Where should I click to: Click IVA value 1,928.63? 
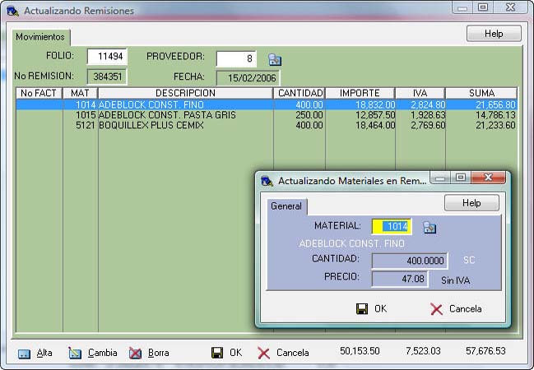[428, 115]
